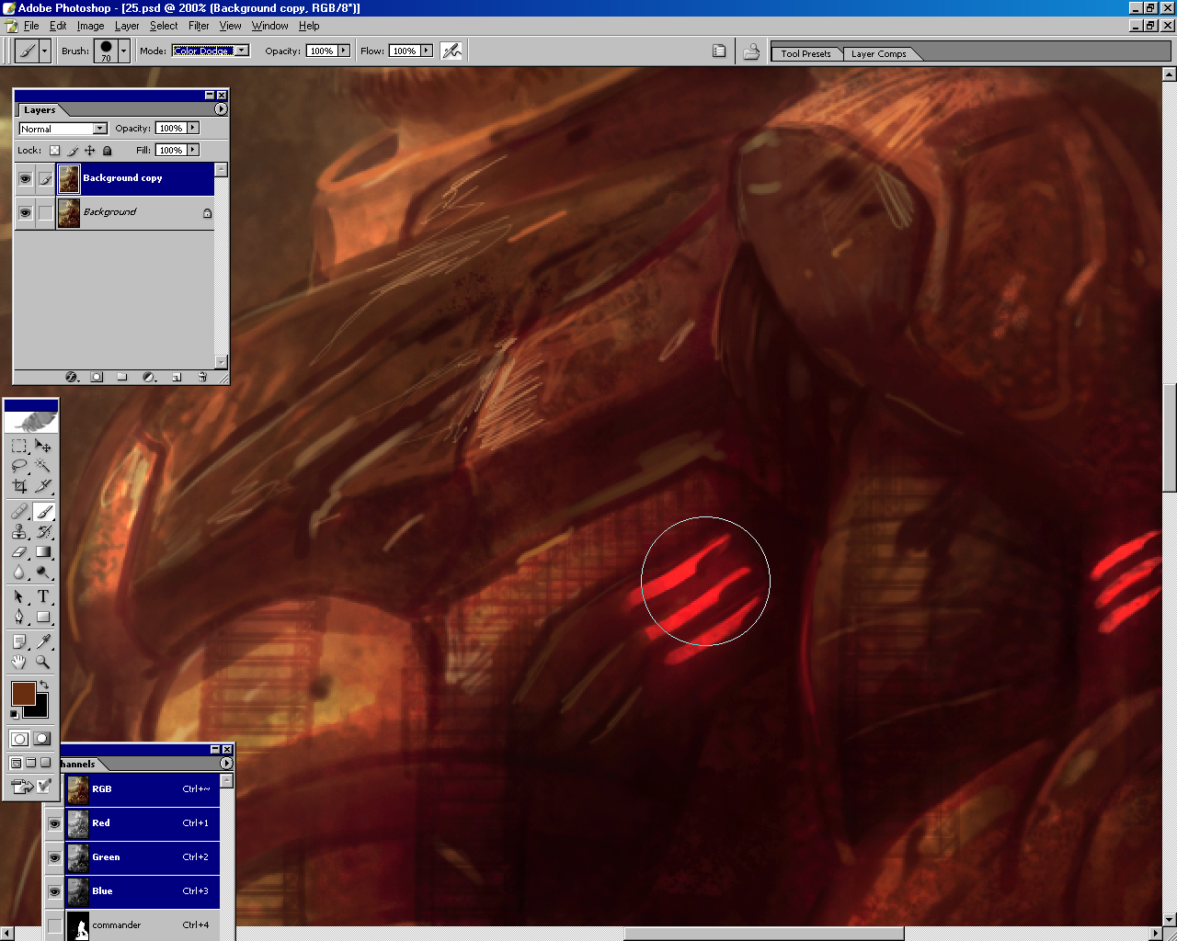Open the Layers panel flyout menu
The image size is (1177, 941).
pos(221,109)
